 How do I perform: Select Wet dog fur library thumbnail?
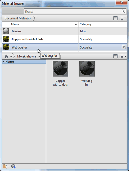tap(87, 69)
